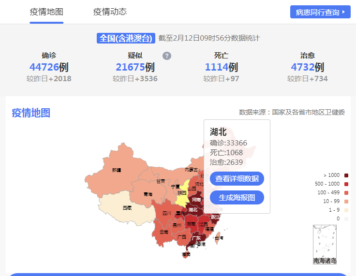Click the question mark help icon beside 疑似
The height and width of the screenshot is (276, 356).
167,56
